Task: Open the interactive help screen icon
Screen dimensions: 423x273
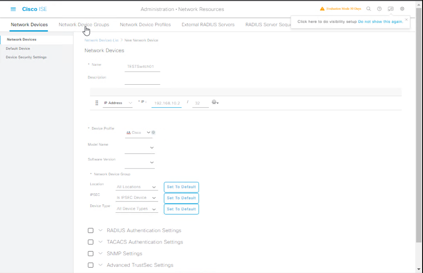Action: click(390, 8)
